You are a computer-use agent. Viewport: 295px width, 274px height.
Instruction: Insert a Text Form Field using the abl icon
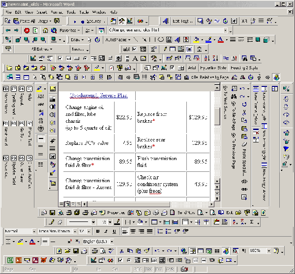(x=126, y=49)
